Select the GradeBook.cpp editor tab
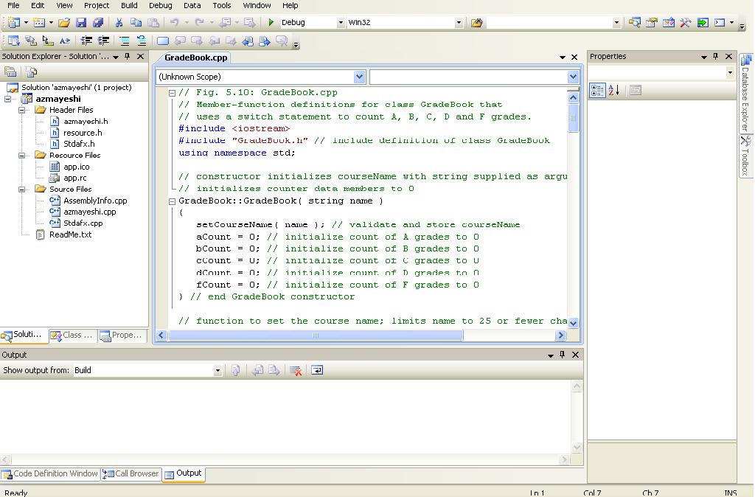Viewport: 755px width, 497px height. click(x=195, y=58)
